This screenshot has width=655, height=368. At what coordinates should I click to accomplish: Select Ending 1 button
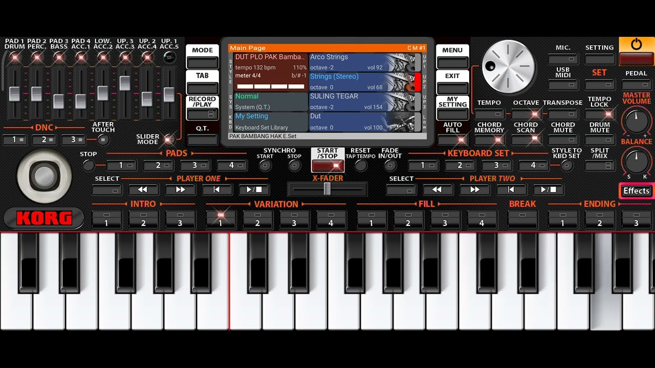[x=563, y=219]
